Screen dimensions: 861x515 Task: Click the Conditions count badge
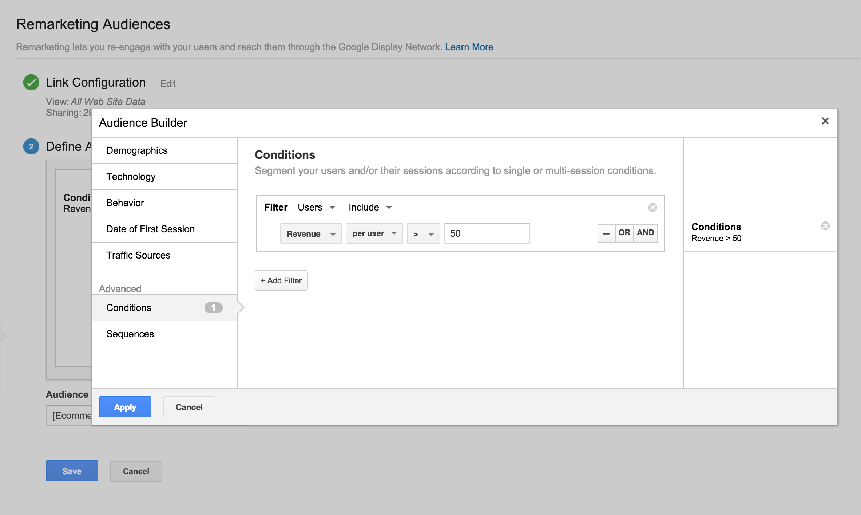click(x=213, y=308)
